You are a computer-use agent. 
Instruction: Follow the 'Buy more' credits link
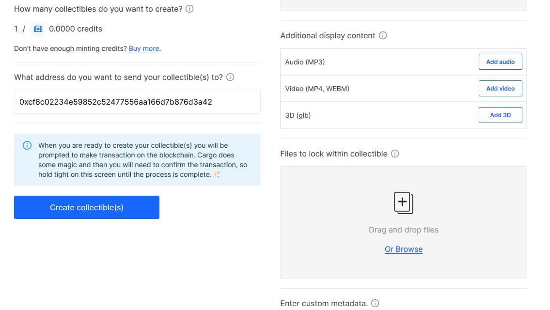(x=144, y=48)
